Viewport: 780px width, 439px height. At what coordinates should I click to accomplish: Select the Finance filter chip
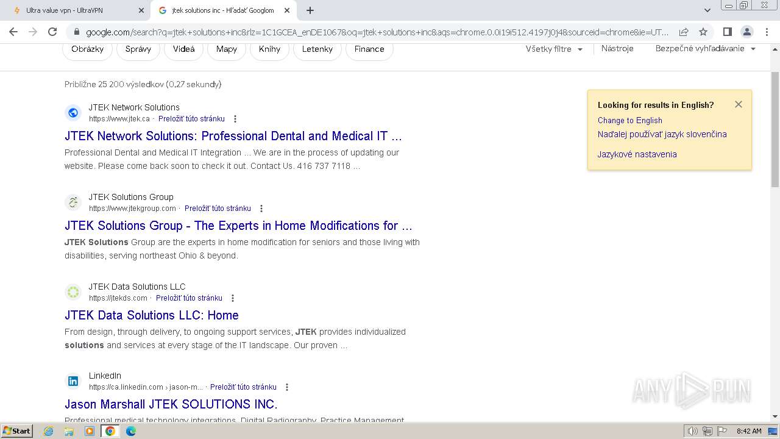[369, 49]
